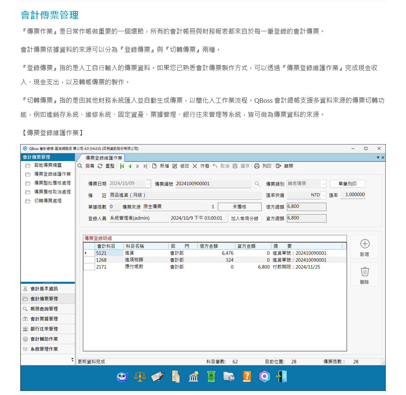Click the blue owl mascot dock icon
This screenshot has height=395, width=406.
[122, 377]
